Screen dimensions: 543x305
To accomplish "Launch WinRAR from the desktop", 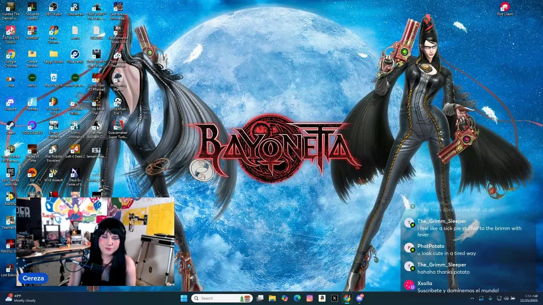I will (x=32, y=33).
